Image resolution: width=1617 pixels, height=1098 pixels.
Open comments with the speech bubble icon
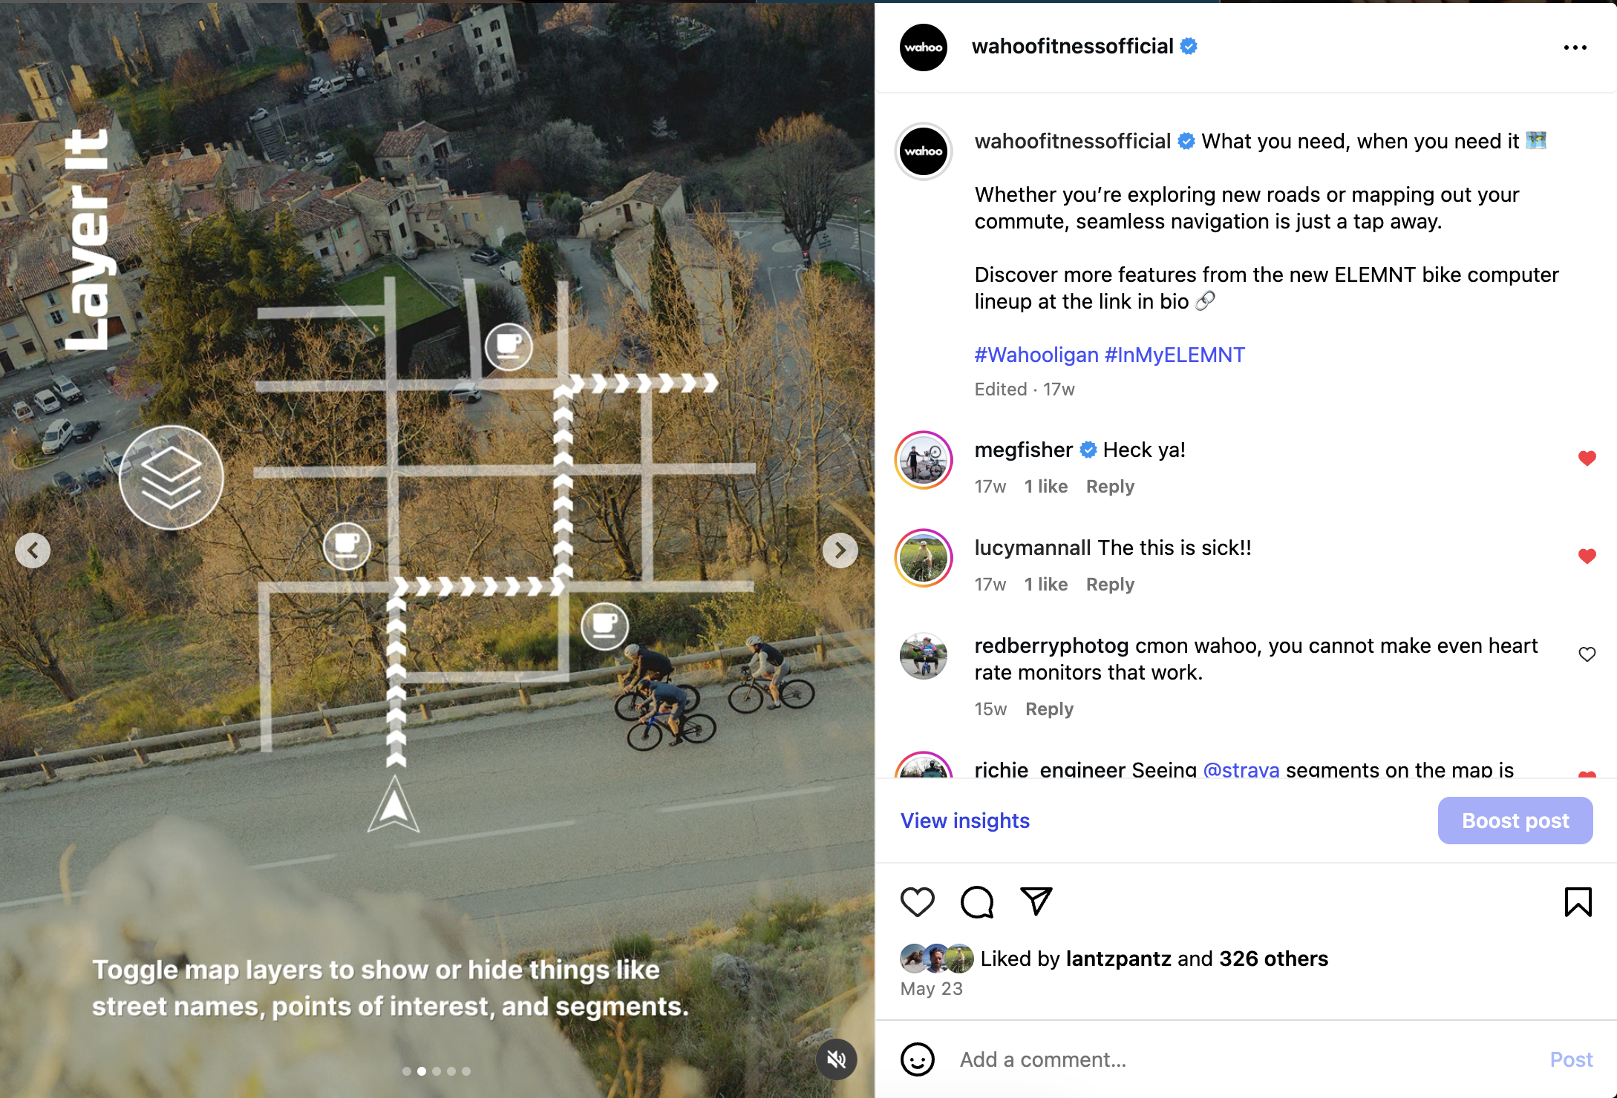pyautogui.click(x=977, y=902)
